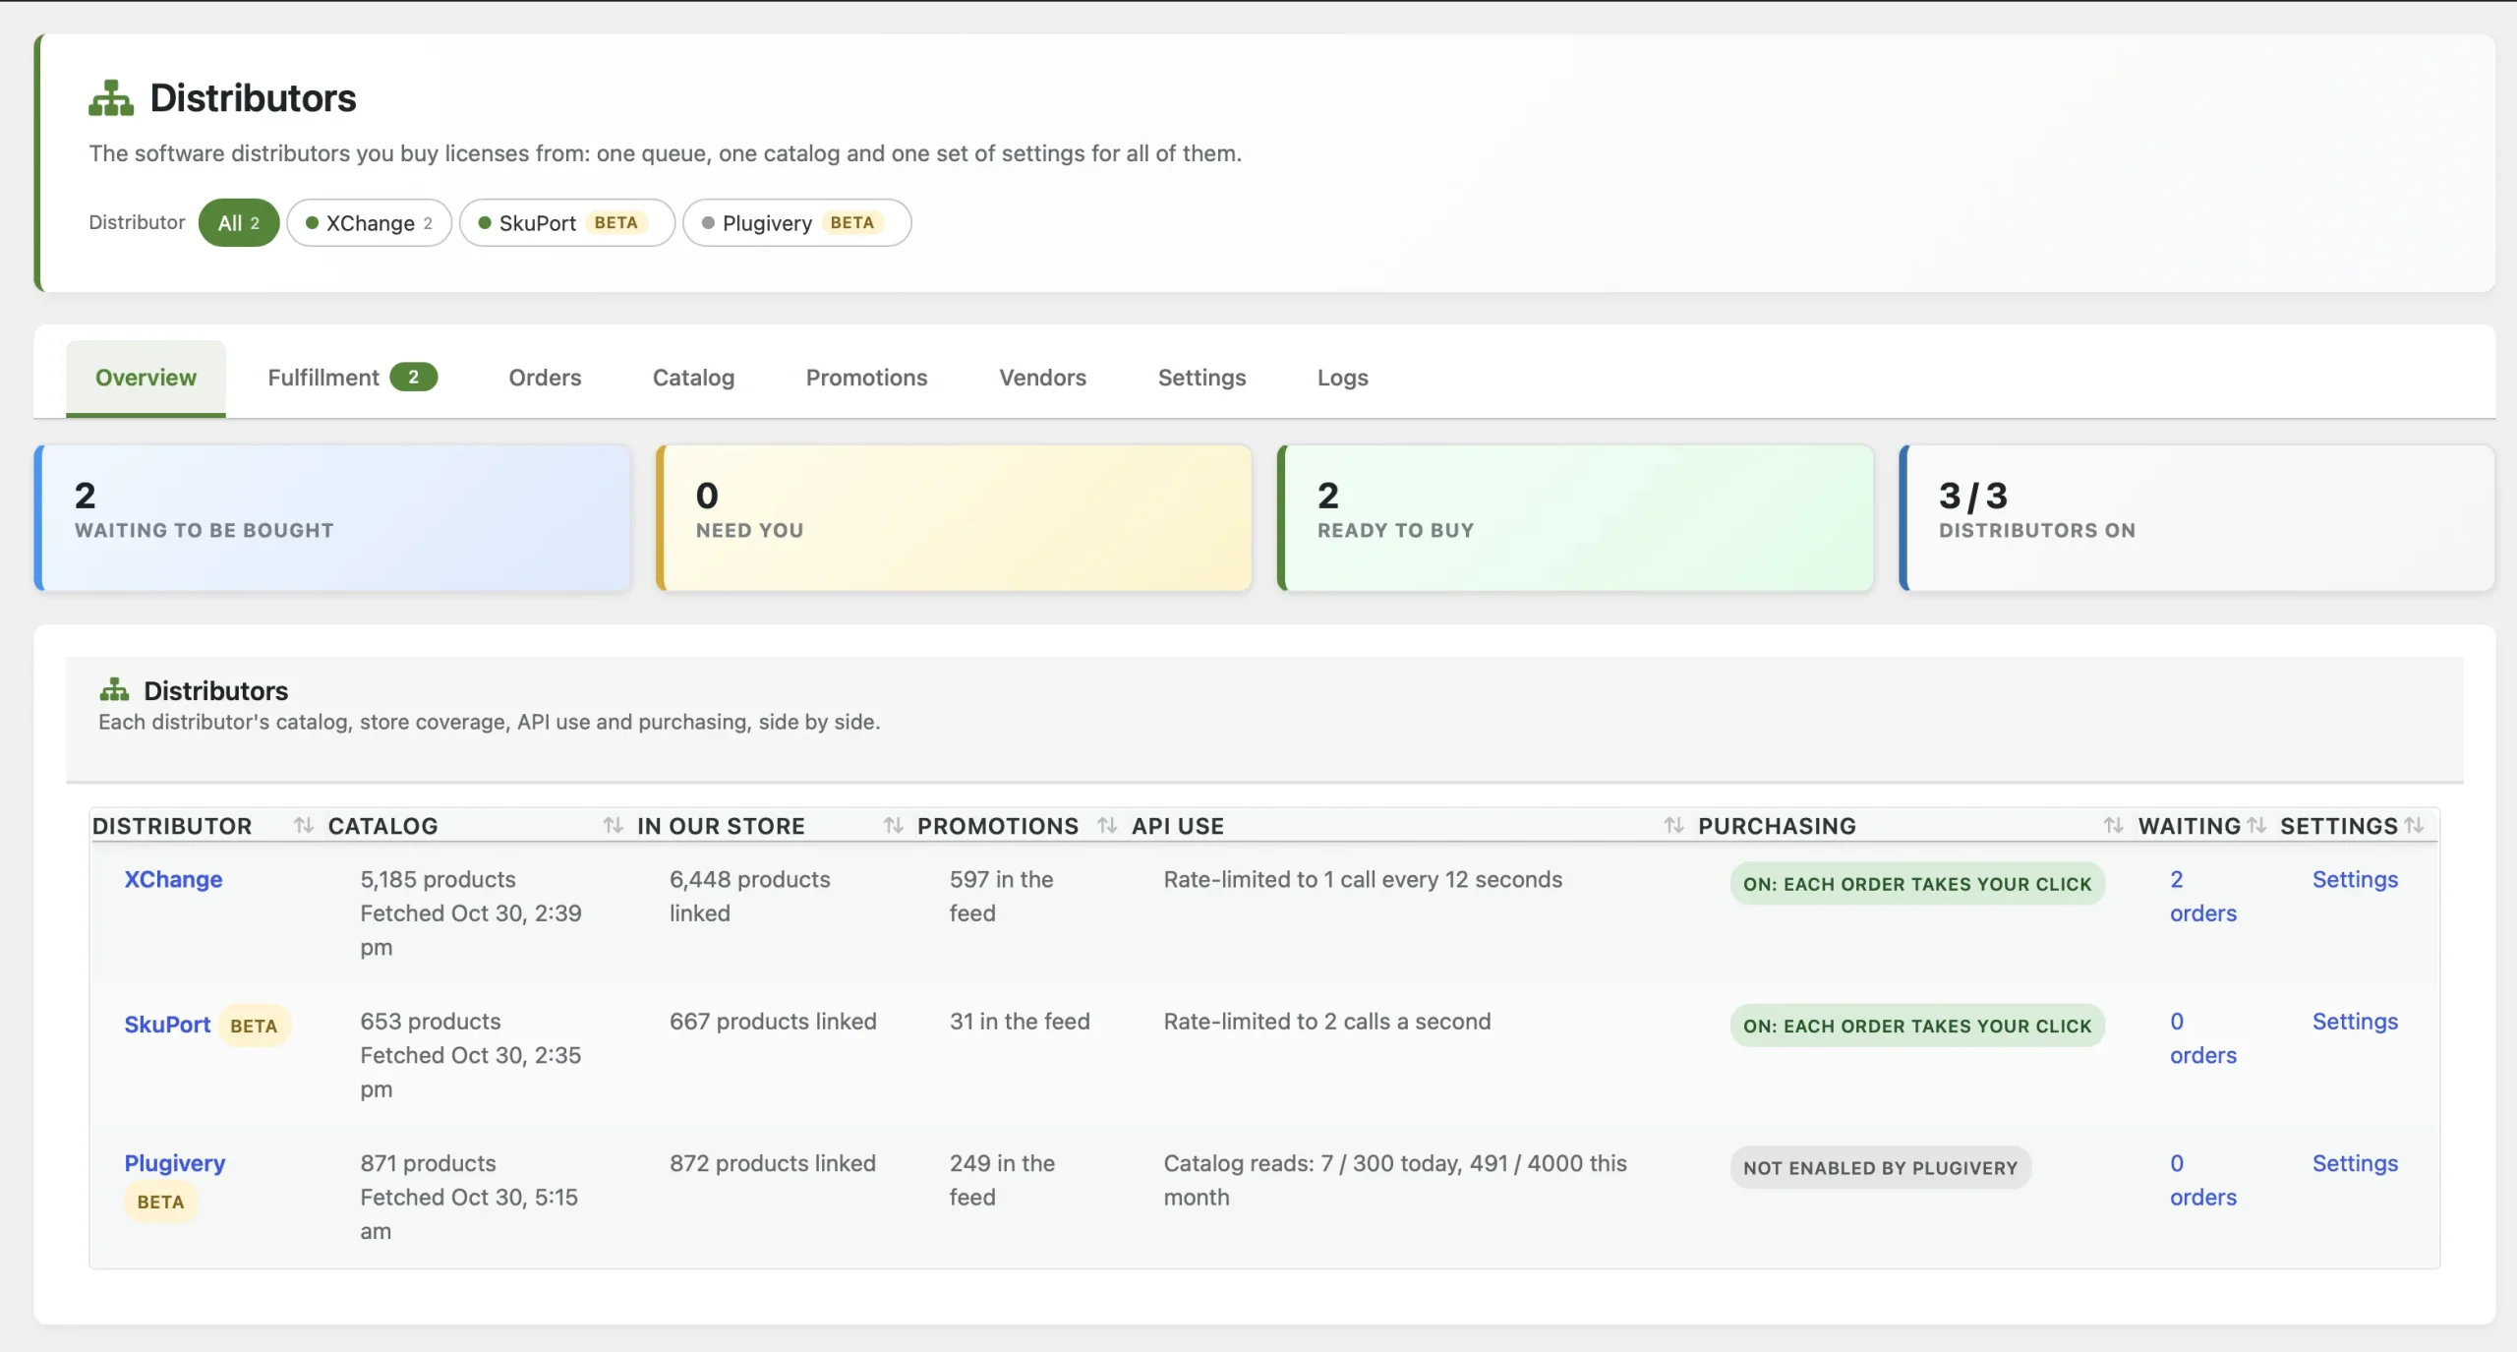Viewport: 2517px width, 1352px height.
Task: Sort by the API Use column arrows
Action: [1674, 826]
